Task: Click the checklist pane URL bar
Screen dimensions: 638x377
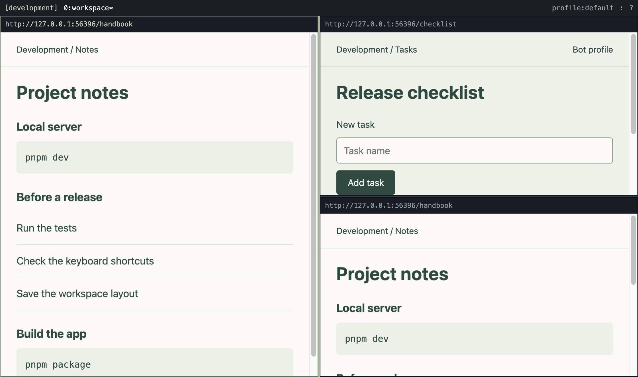Action: tap(479, 24)
